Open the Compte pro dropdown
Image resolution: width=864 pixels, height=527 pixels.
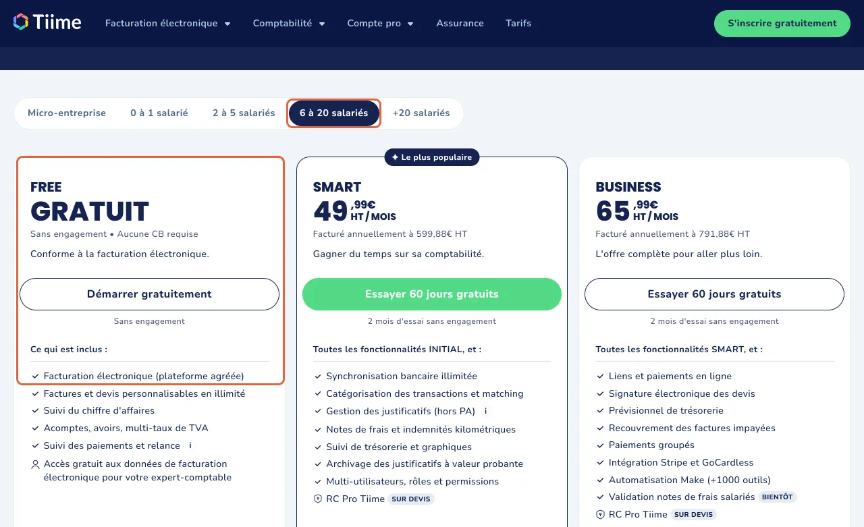[x=380, y=23]
